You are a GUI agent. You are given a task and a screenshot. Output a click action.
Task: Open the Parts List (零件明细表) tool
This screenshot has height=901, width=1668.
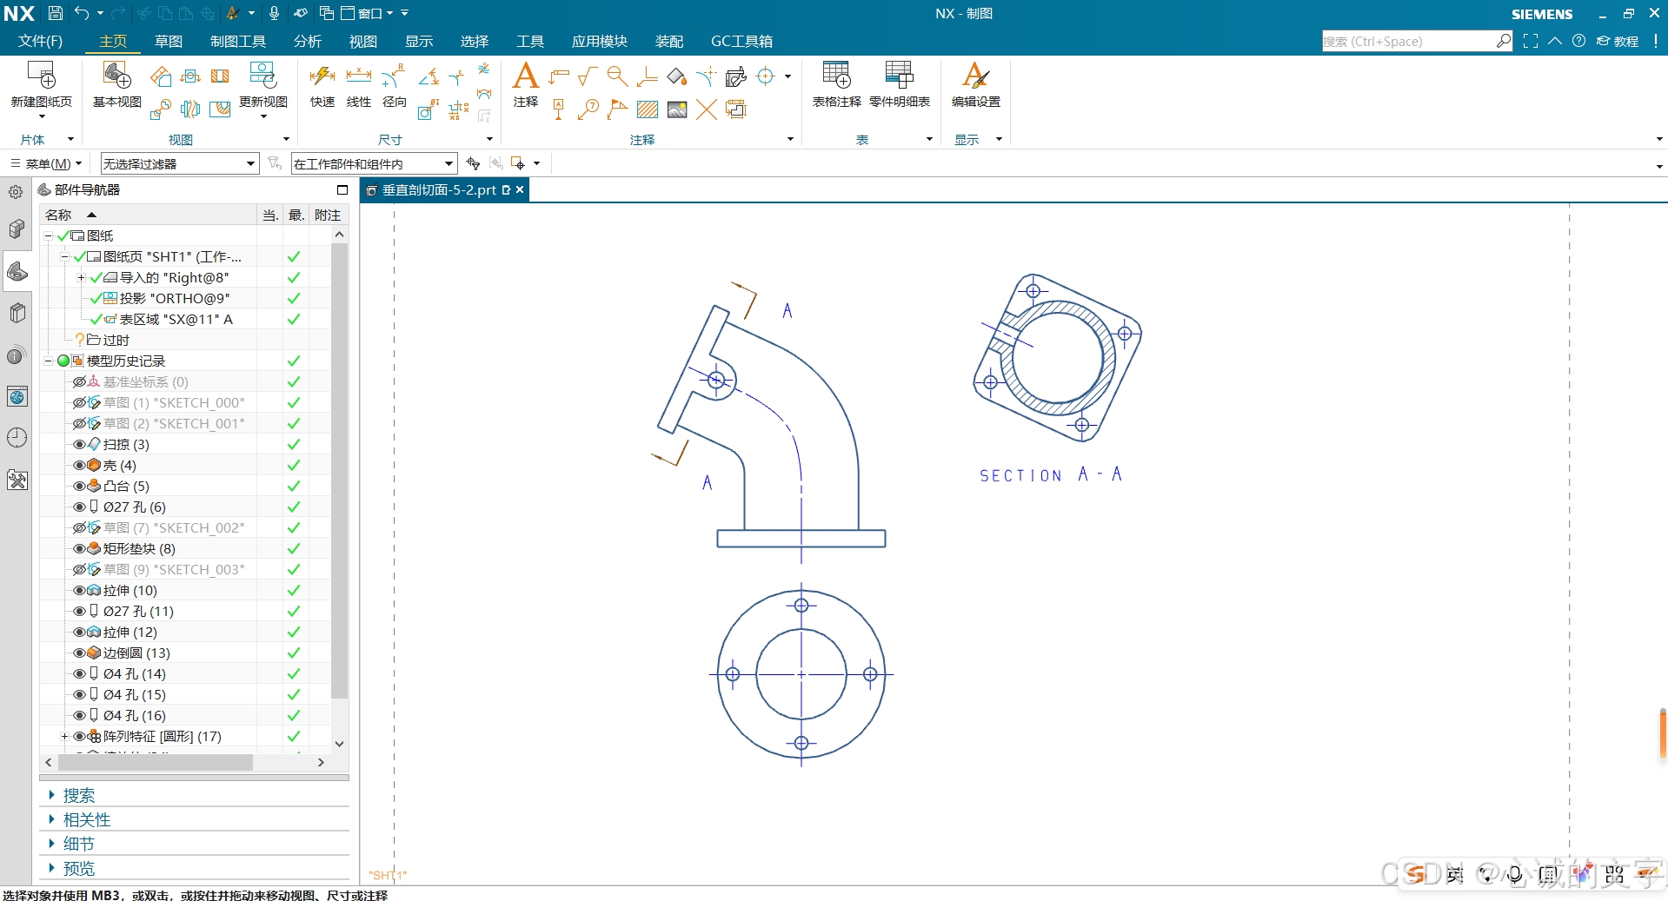point(899,76)
